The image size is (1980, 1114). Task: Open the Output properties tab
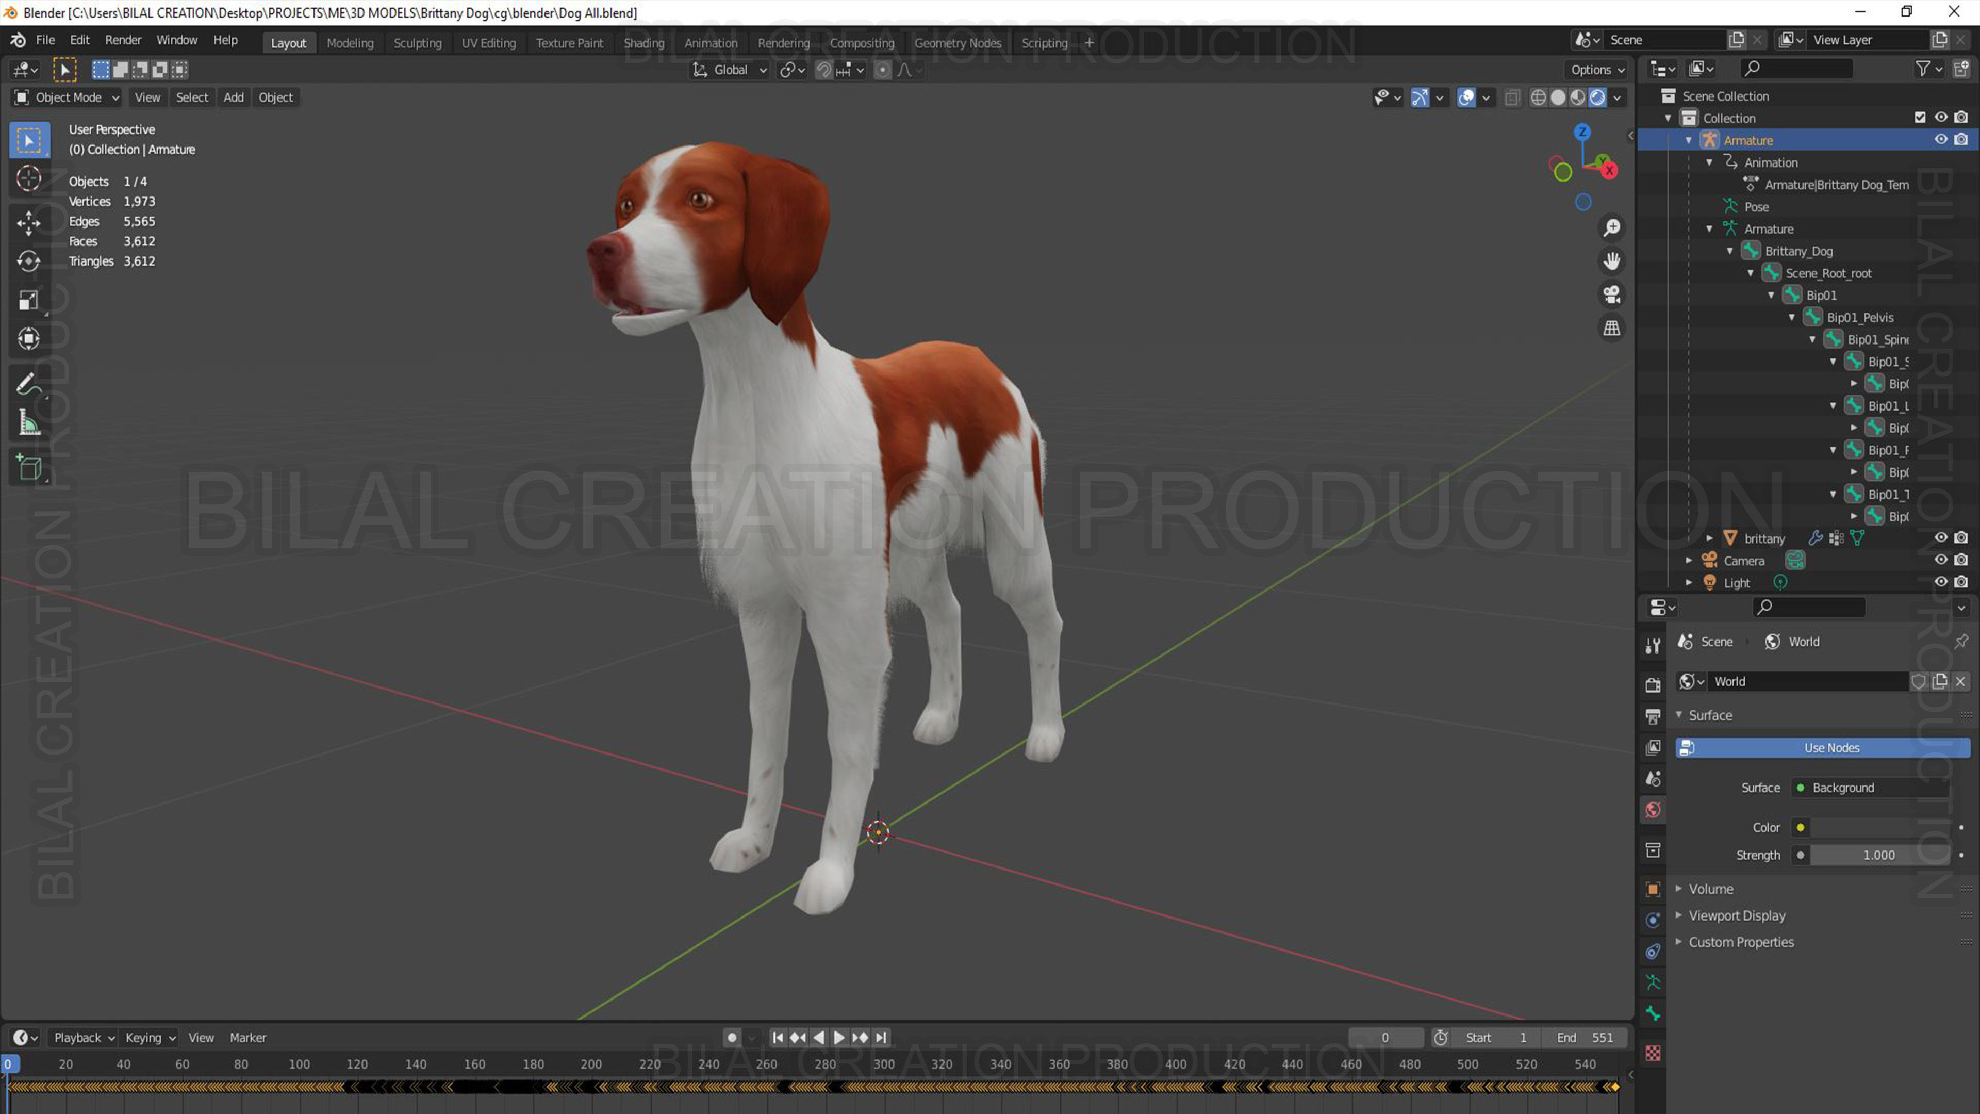click(1653, 716)
